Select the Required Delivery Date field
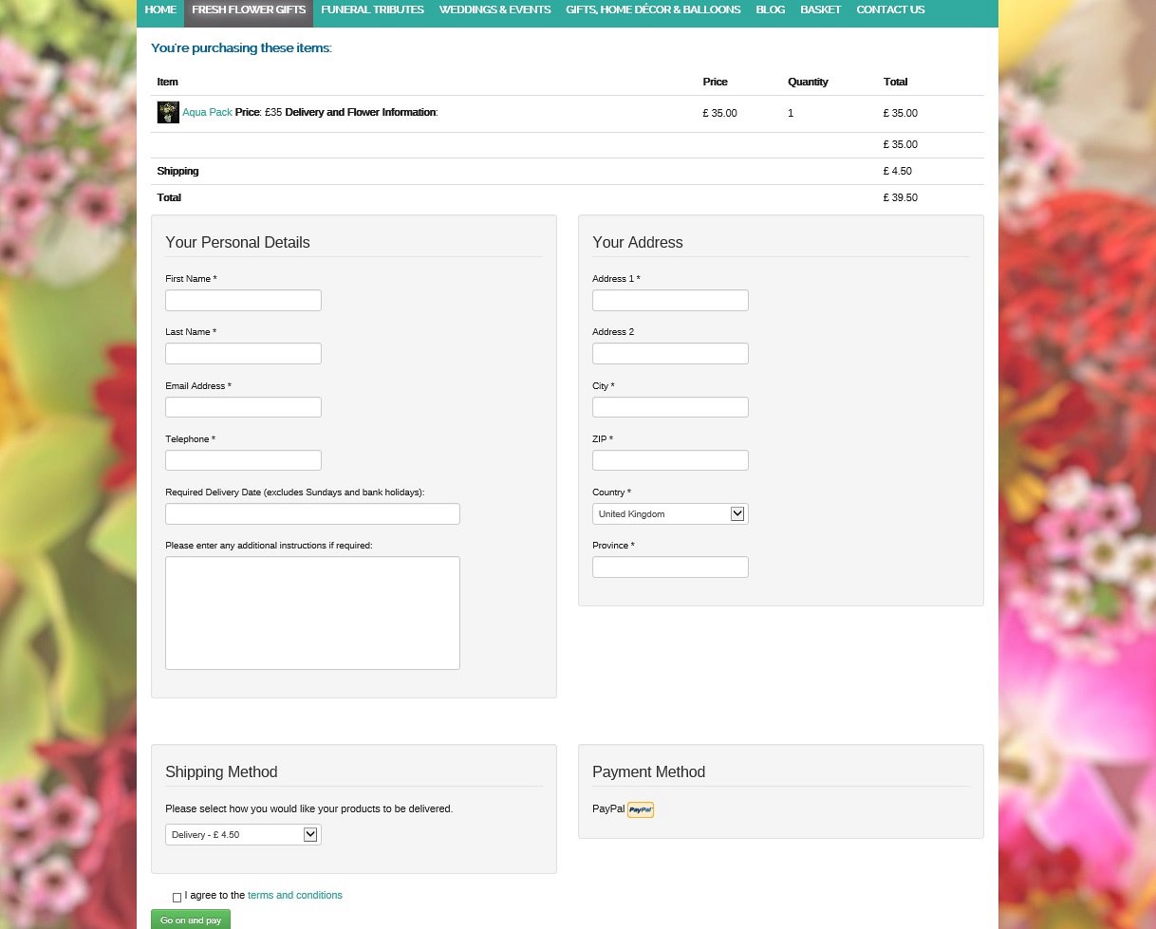The height and width of the screenshot is (929, 1156). point(312,514)
